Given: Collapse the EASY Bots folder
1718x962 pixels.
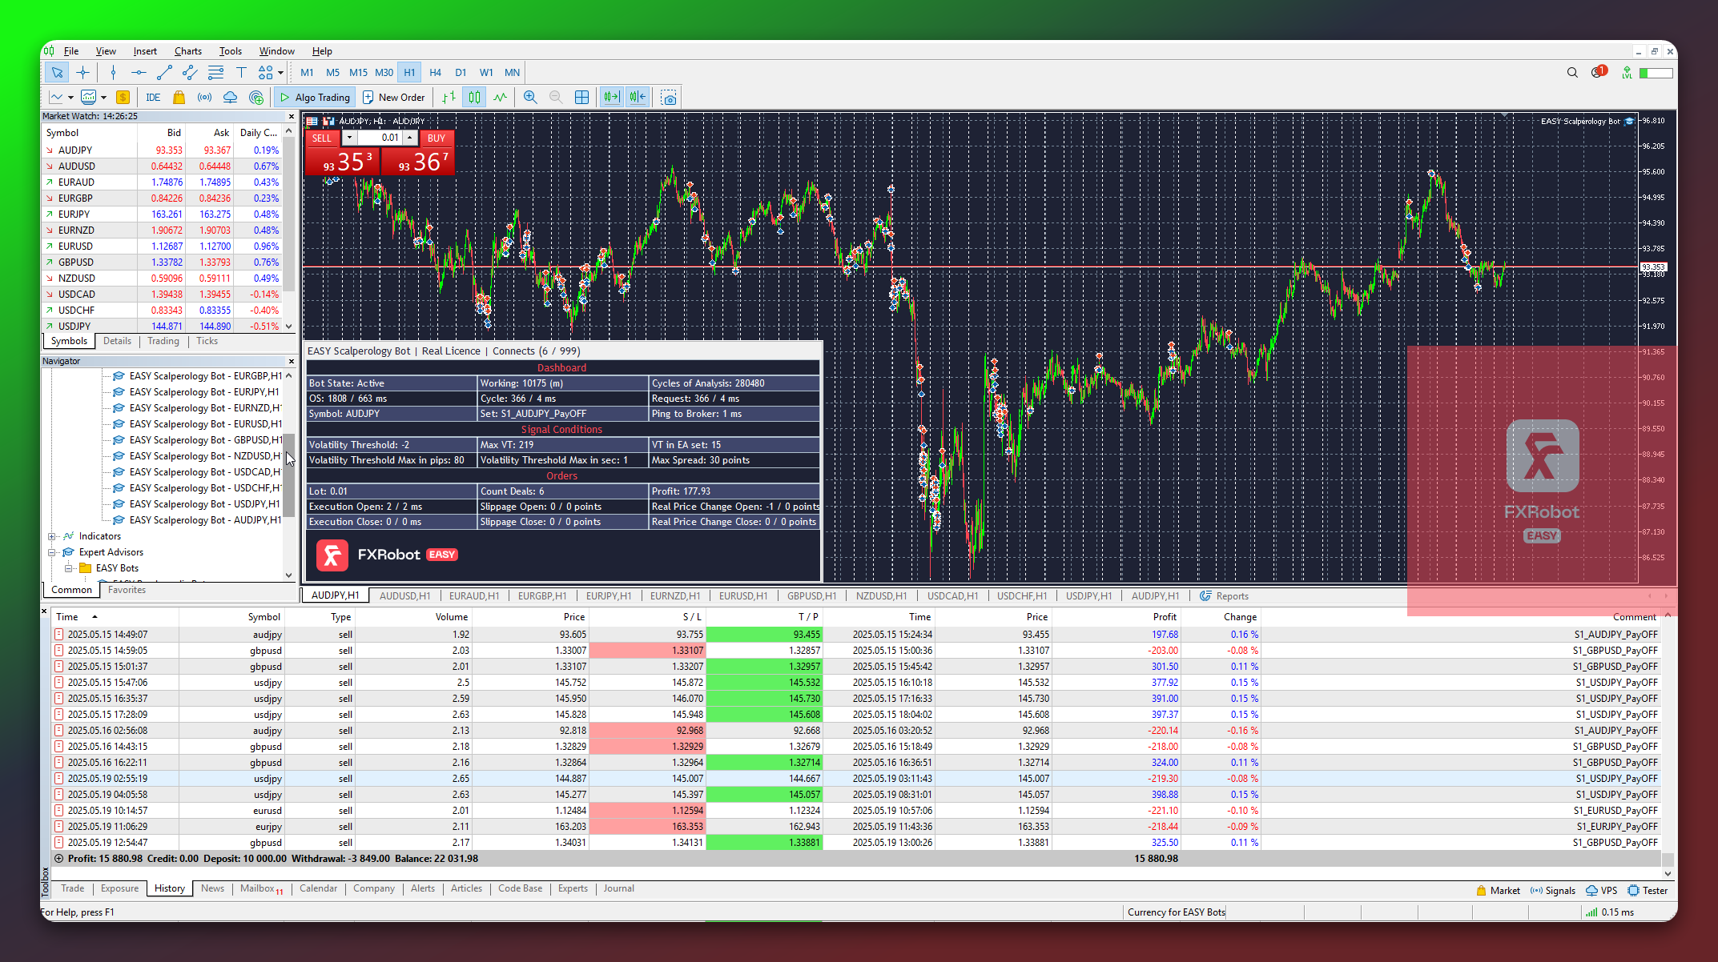Looking at the screenshot, I should coord(68,568).
